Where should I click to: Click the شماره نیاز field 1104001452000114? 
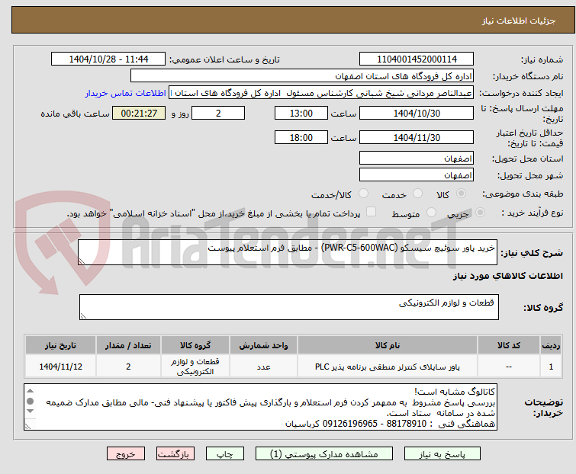(417, 59)
